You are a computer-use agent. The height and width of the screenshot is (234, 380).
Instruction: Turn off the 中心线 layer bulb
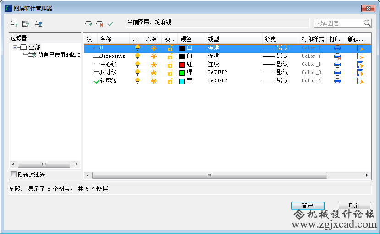138,64
